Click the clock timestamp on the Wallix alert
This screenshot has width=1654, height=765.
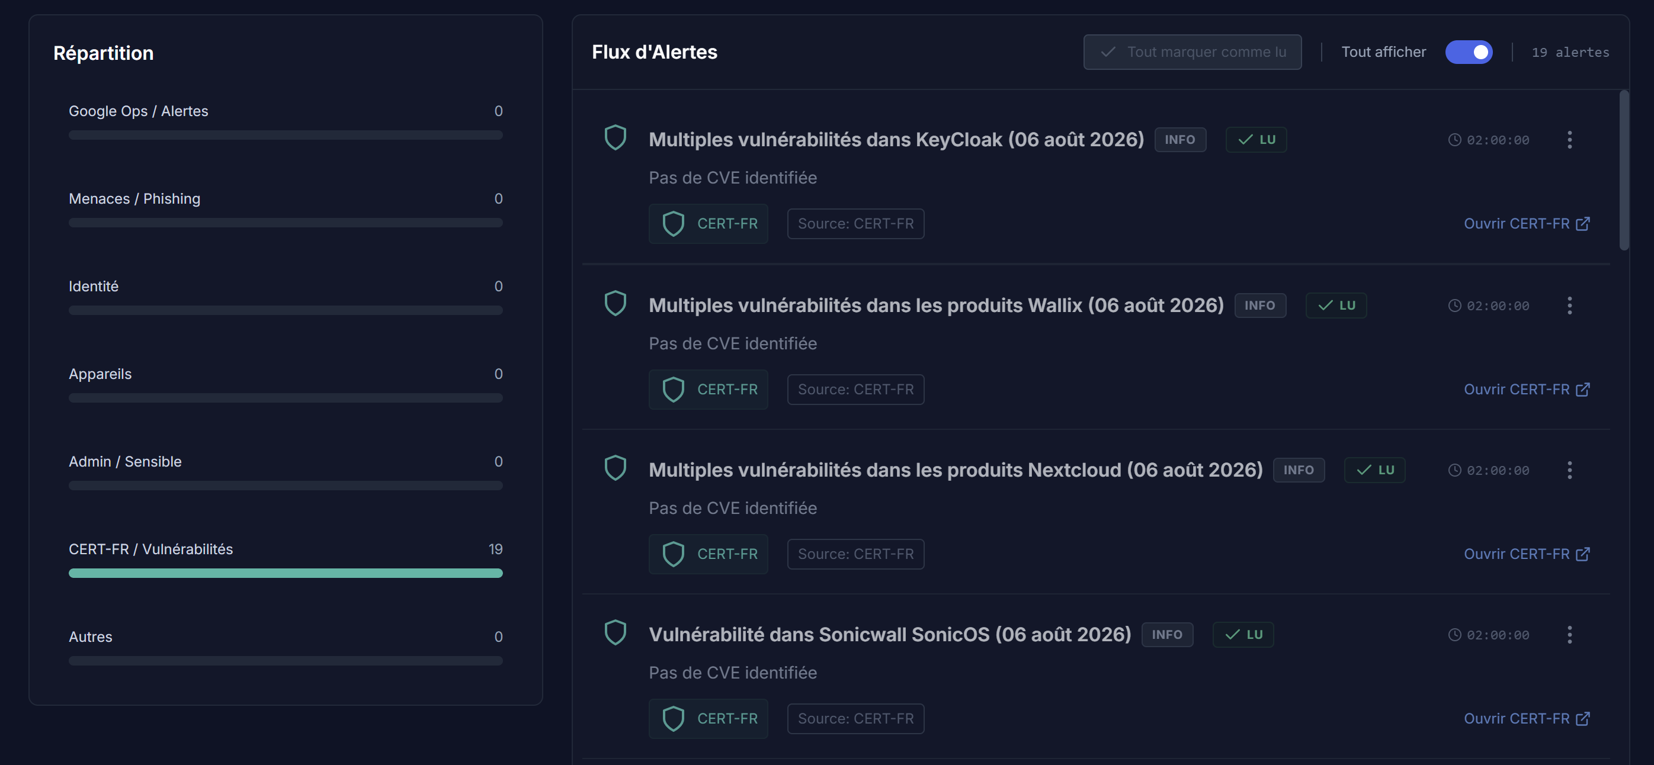coord(1488,306)
